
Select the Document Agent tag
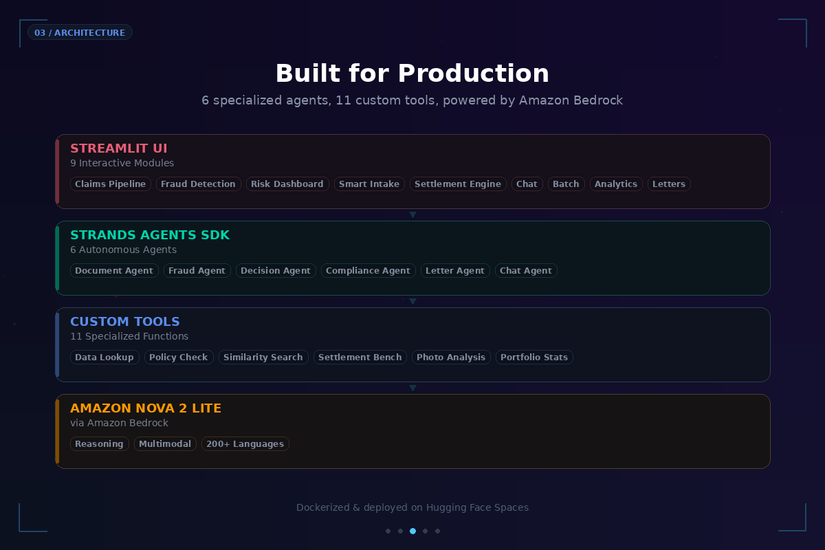coord(114,270)
